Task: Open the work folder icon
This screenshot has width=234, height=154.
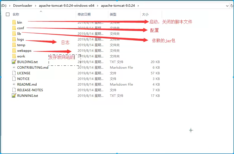Action: [14, 56]
